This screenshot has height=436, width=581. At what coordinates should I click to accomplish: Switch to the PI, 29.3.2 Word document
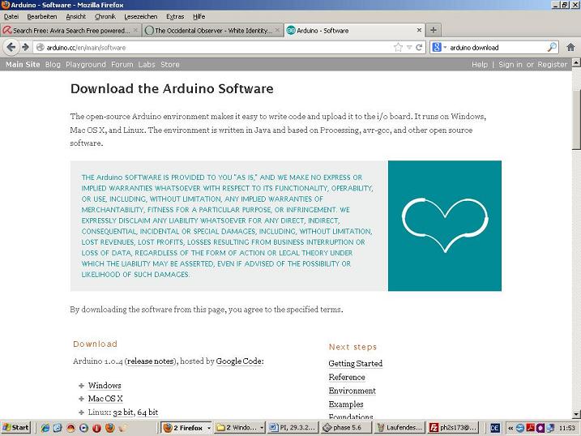pos(293,428)
